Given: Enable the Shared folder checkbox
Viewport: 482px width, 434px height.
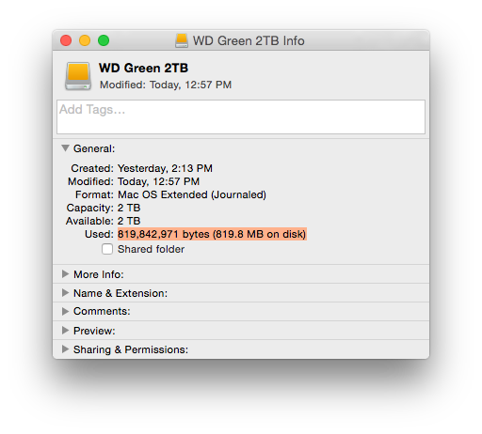Looking at the screenshot, I should (x=107, y=249).
